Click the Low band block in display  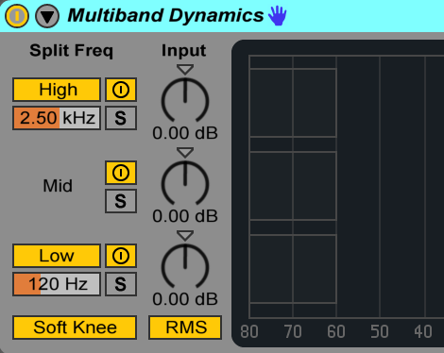point(293,269)
